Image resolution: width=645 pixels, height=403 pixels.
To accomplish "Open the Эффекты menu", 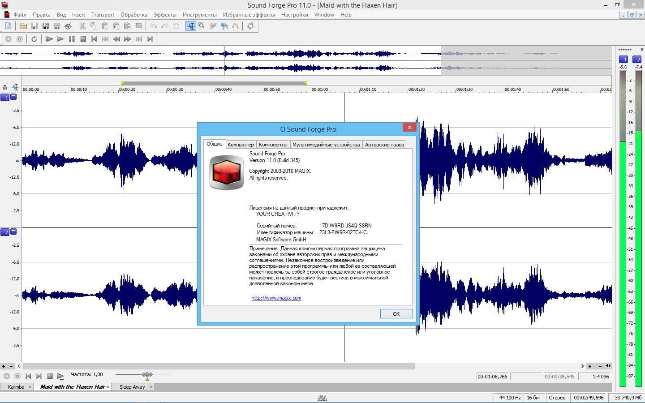I will click(165, 15).
